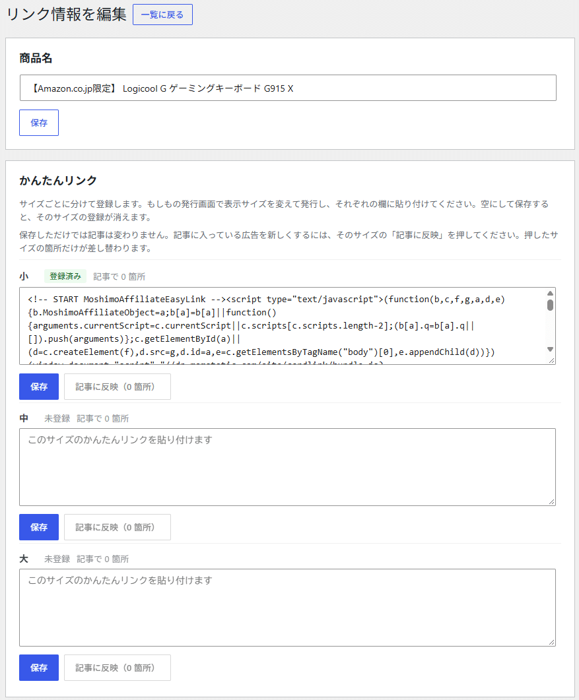The width and height of the screenshot is (579, 700).
Task: Click into the 中 size textarea
Action: 287,467
